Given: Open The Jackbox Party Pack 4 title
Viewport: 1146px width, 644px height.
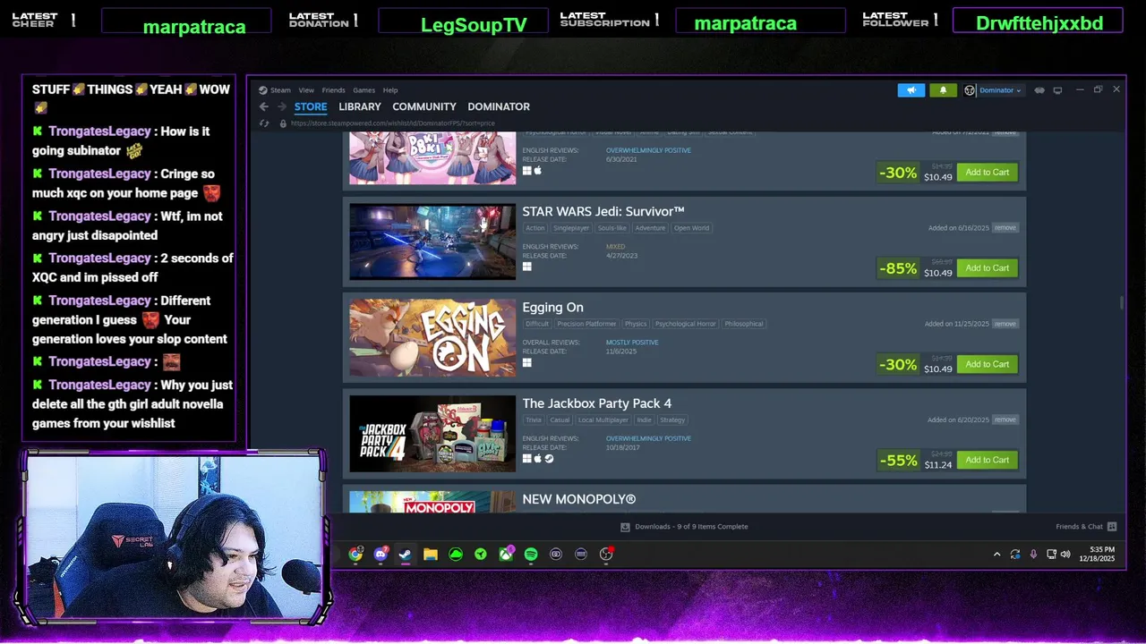Looking at the screenshot, I should (596, 403).
